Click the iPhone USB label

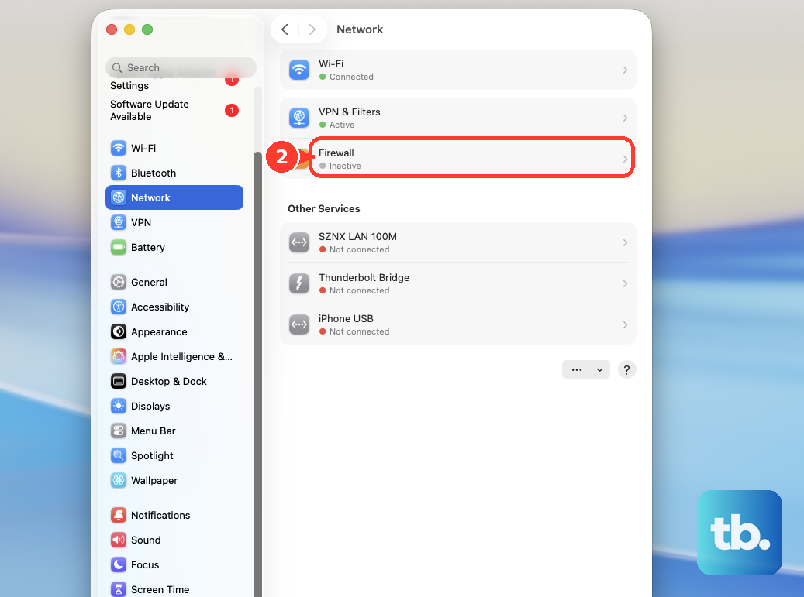click(x=346, y=318)
